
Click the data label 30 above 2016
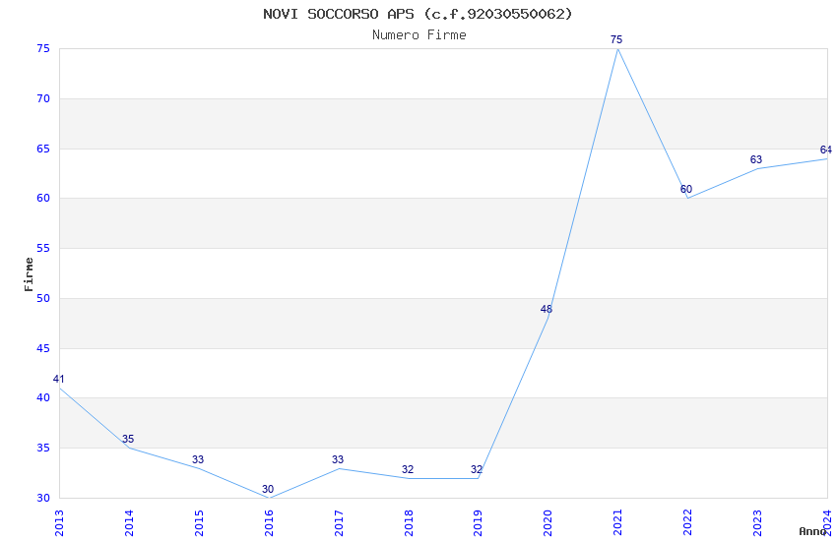[268, 489]
